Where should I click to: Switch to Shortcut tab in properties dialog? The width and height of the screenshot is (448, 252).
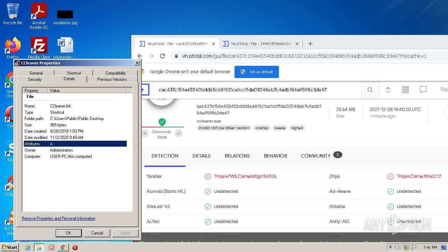tap(74, 73)
